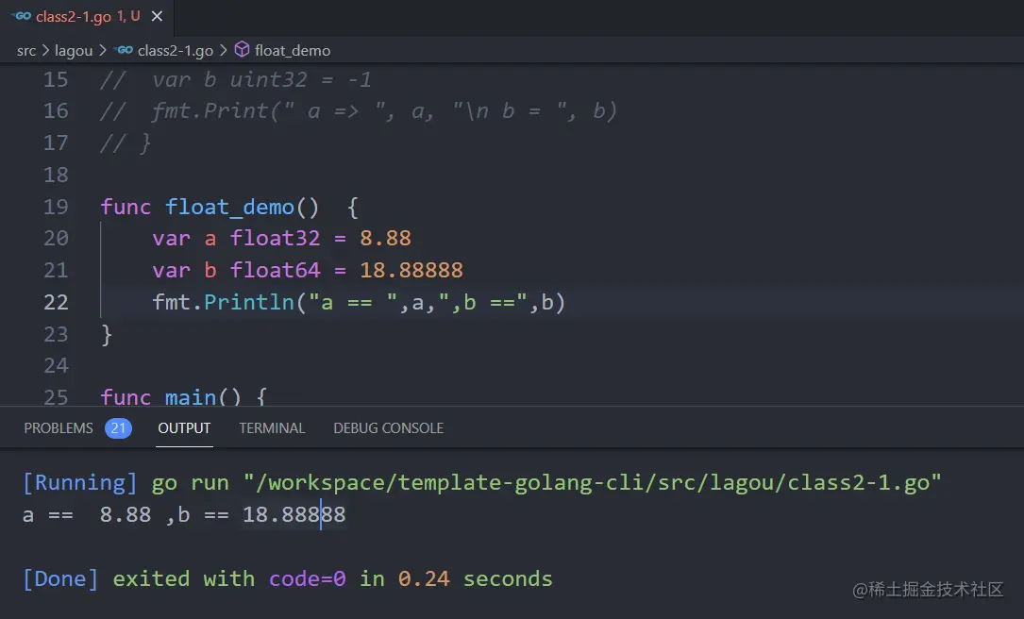Open the float_demo breadcrumb symbol
1024x619 pixels.
[x=292, y=50]
